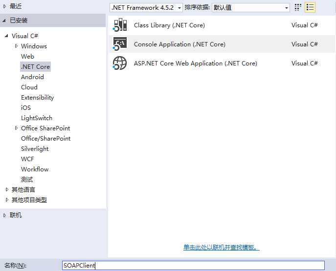Click Visual C# label on ASP.NET Core row

(305, 63)
